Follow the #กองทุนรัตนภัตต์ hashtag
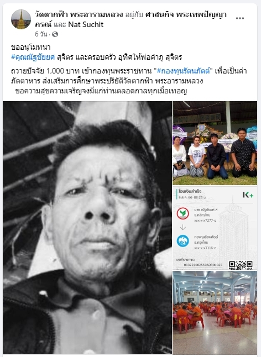261x357 pixels. (184, 71)
